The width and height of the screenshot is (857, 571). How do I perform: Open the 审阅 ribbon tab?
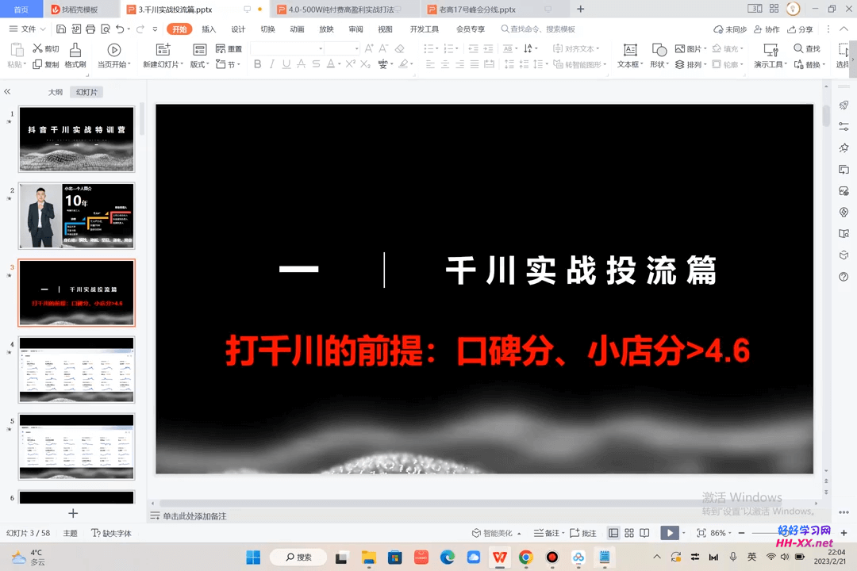click(355, 29)
